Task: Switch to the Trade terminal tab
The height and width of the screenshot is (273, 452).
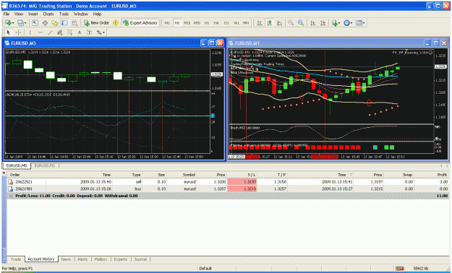Action: [x=16, y=259]
